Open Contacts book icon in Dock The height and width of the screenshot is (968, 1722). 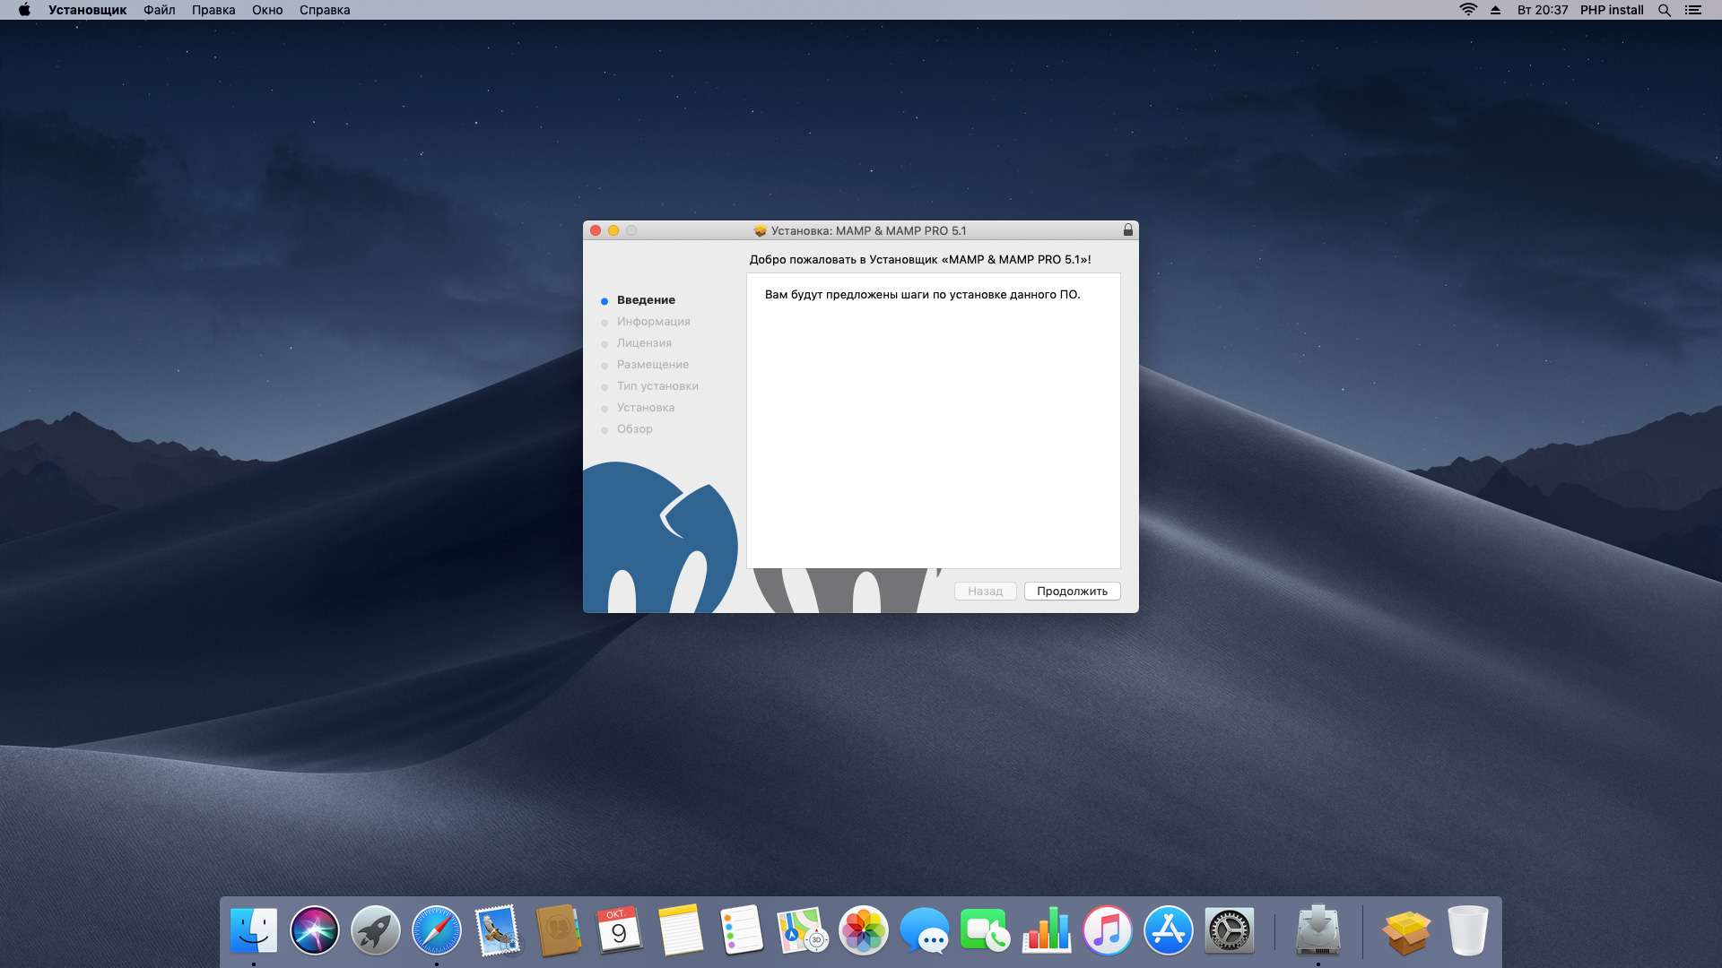(x=559, y=930)
